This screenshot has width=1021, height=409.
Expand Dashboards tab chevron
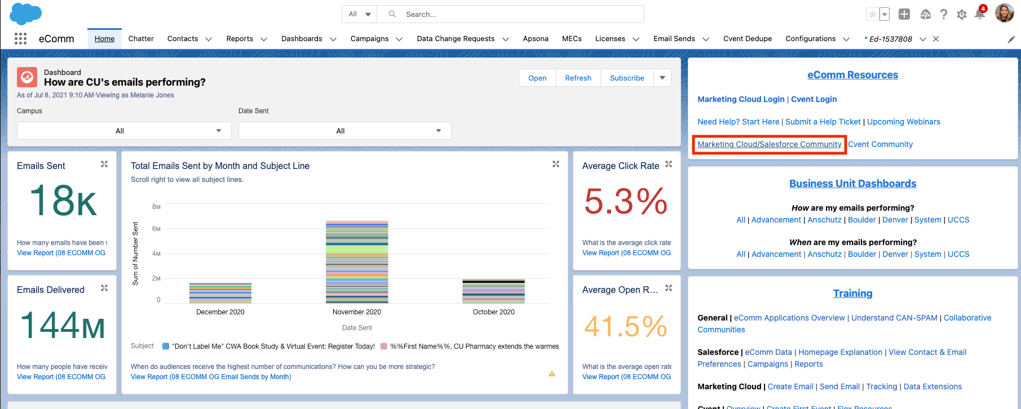coord(333,39)
